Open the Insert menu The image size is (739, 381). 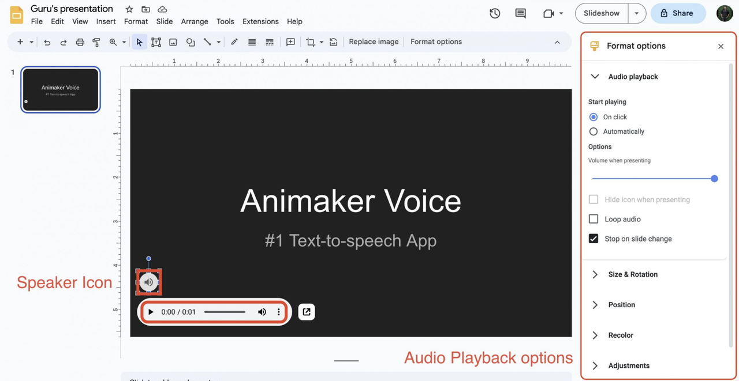(106, 21)
